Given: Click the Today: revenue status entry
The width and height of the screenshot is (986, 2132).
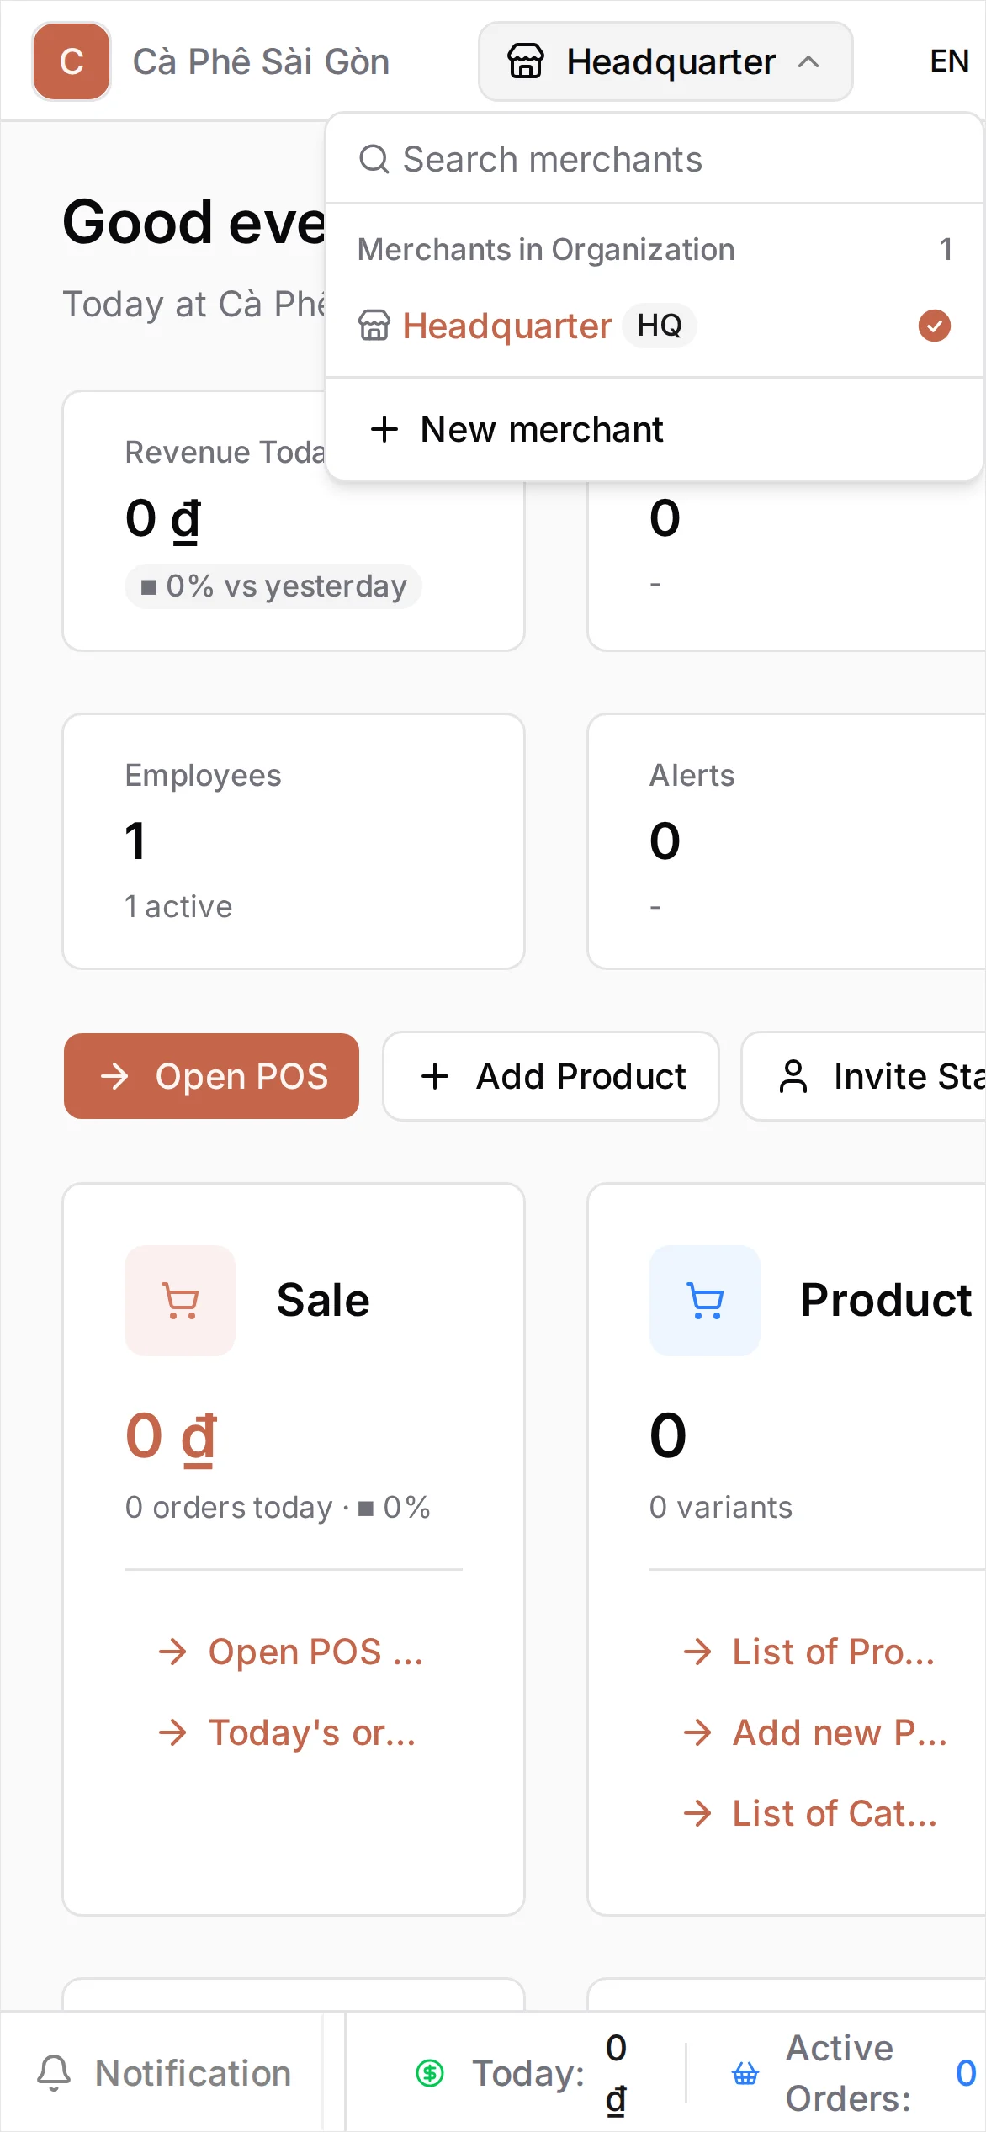Looking at the screenshot, I should [522, 2073].
